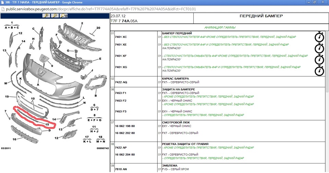Open labor time stopwatch for 7401 XC
The image size is (329, 173).
click(319, 37)
